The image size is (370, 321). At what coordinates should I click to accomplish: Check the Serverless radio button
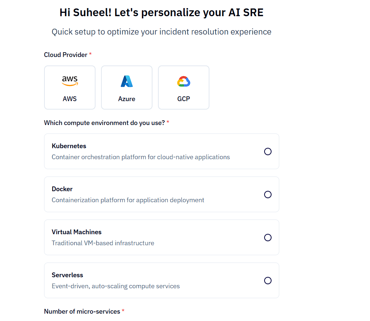tap(268, 281)
